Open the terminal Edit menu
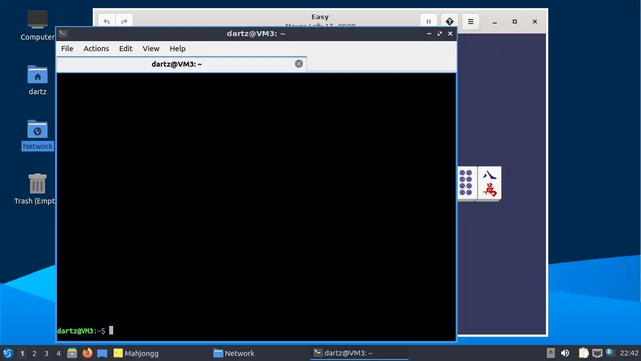Image resolution: width=641 pixels, height=361 pixels. coord(126,49)
